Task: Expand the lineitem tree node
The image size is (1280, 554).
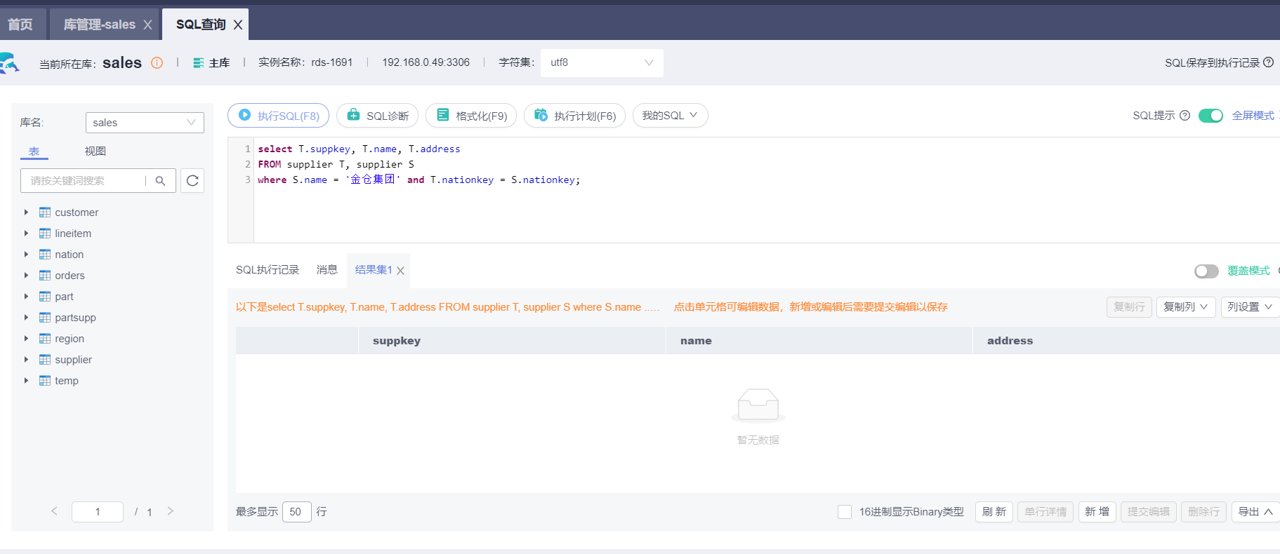Action: (26, 234)
